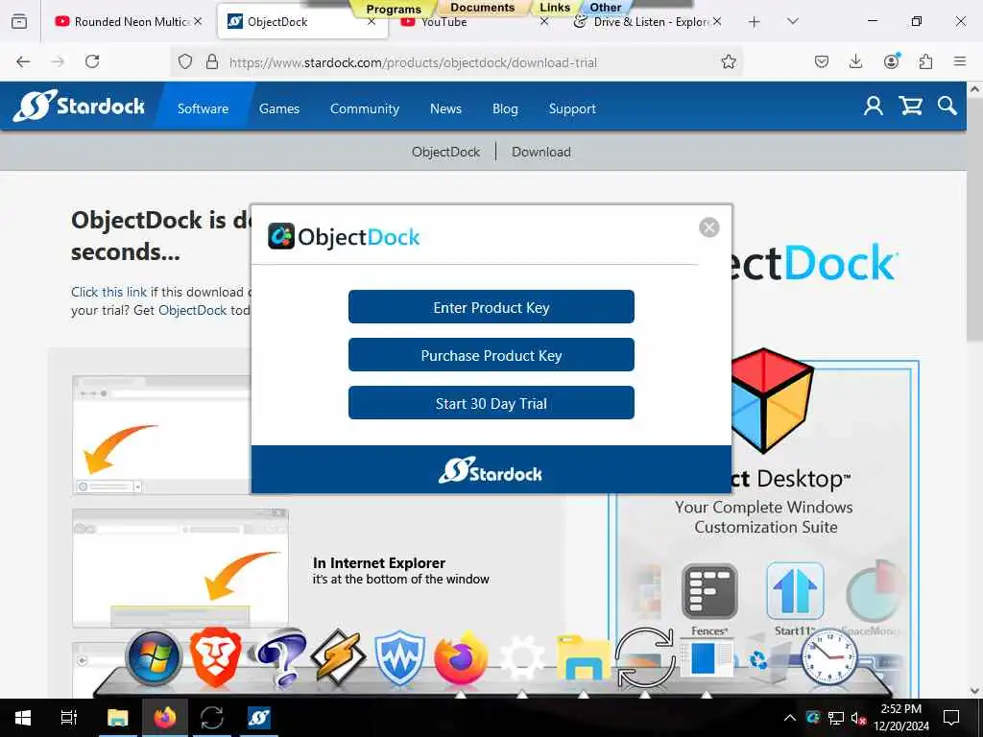
Task: Click the Windows orb in ObjectDock
Action: (154, 657)
